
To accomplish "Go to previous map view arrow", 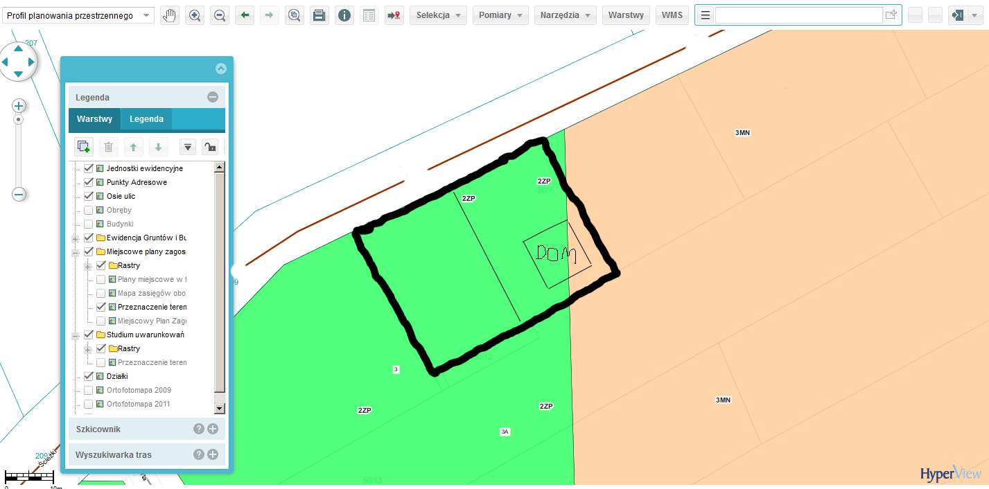I will point(245,15).
